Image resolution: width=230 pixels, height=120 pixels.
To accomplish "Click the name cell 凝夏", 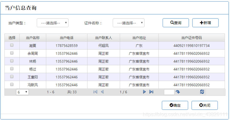I will click(32, 46).
